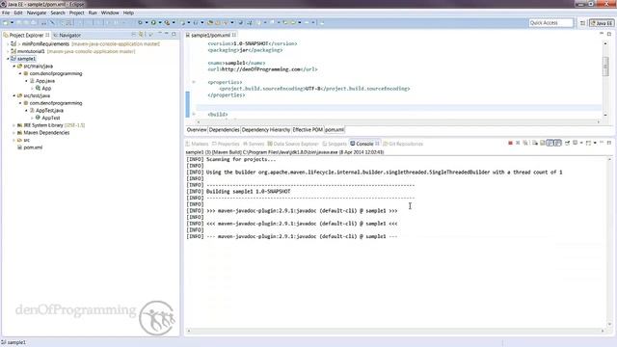Open the Navigate menu
The image size is (617, 347).
click(x=37, y=13)
